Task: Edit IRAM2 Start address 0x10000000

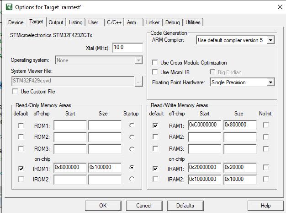Action: 205,180
